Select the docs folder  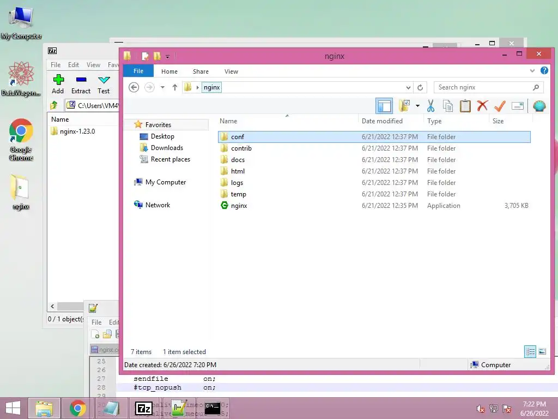coord(374,160)
